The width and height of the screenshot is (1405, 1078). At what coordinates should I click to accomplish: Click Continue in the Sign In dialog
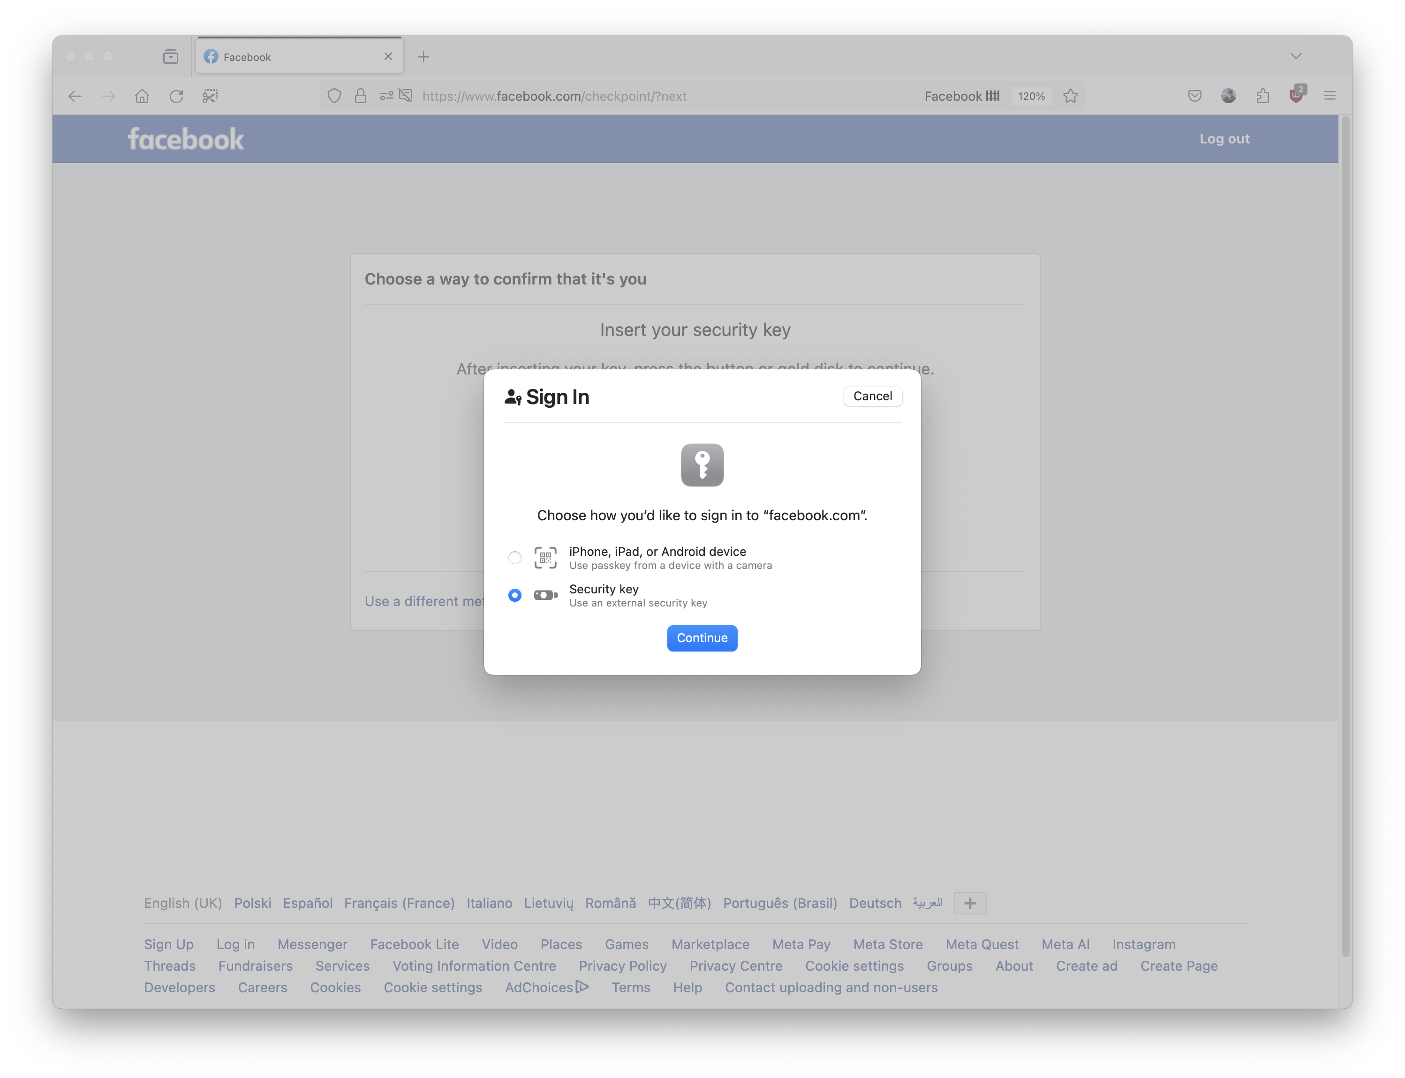702,638
